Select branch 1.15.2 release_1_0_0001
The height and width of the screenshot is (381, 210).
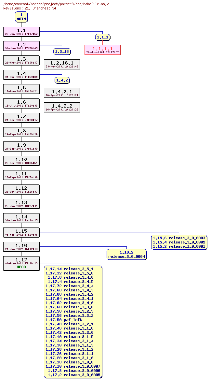(179, 246)
